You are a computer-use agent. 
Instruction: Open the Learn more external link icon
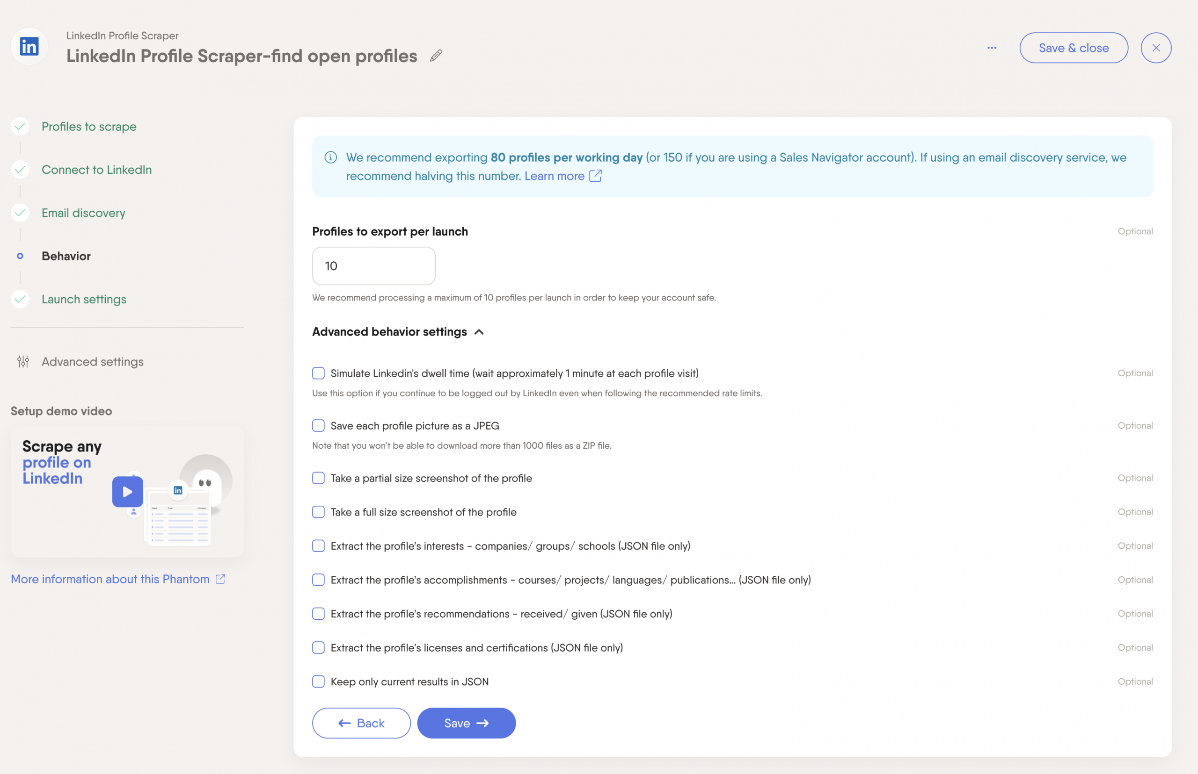coord(596,176)
